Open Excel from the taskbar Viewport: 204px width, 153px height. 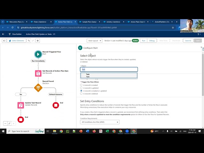[x=107, y=131]
